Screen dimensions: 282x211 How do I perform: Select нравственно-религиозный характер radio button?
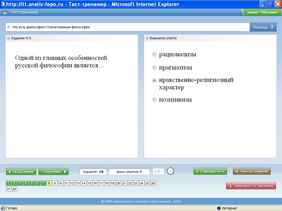[x=154, y=81]
